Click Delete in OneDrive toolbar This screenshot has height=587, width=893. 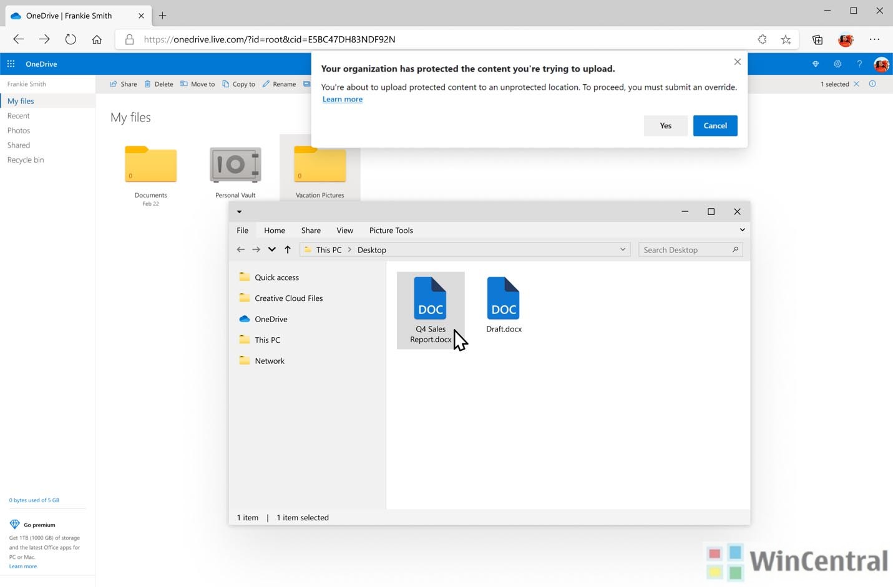[159, 84]
